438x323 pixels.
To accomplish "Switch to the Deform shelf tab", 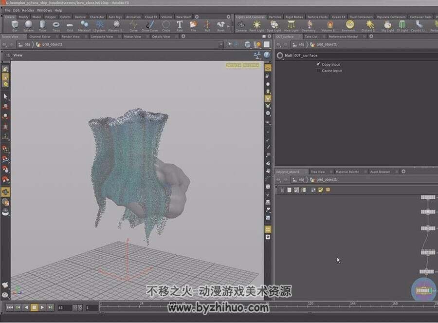I will click(65, 17).
